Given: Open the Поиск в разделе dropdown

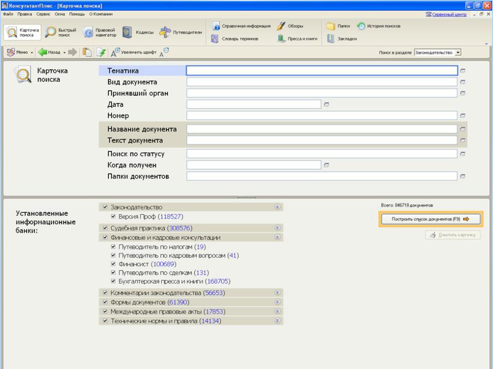Looking at the screenshot, I should (438, 52).
